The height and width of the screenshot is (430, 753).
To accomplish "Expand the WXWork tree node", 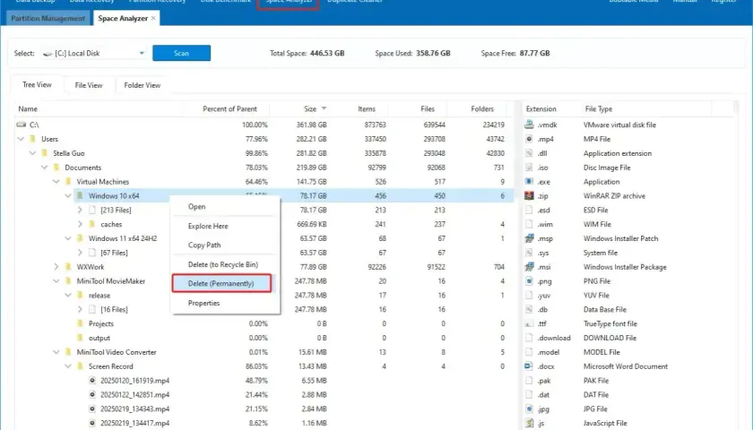I will (56, 267).
